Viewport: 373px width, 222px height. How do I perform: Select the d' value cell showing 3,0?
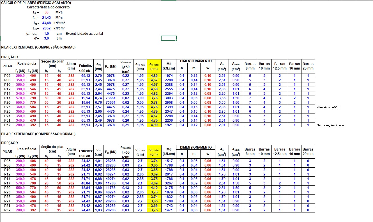pos(47,38)
